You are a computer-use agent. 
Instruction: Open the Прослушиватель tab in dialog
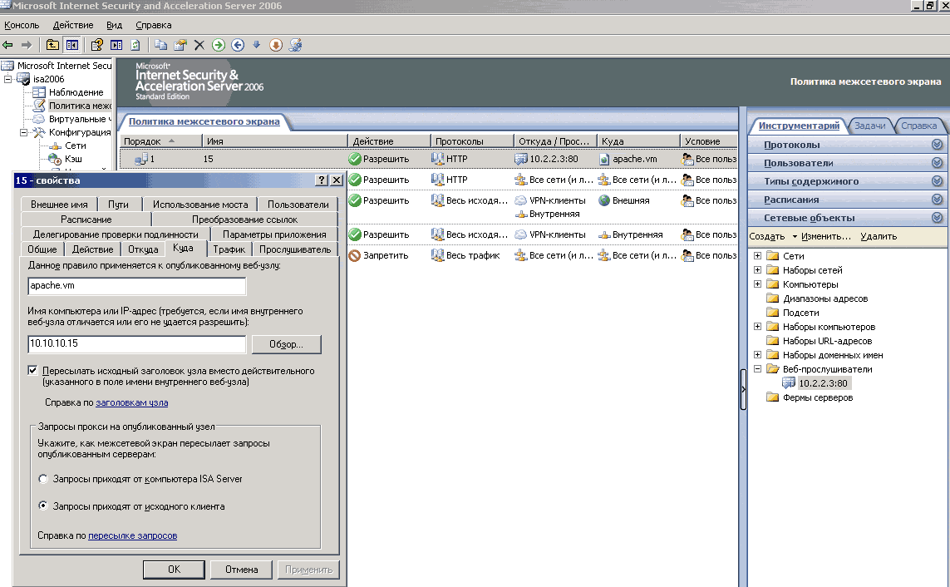[295, 249]
